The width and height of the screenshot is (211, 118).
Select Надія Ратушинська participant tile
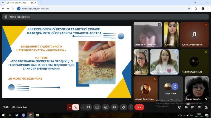click(194, 62)
